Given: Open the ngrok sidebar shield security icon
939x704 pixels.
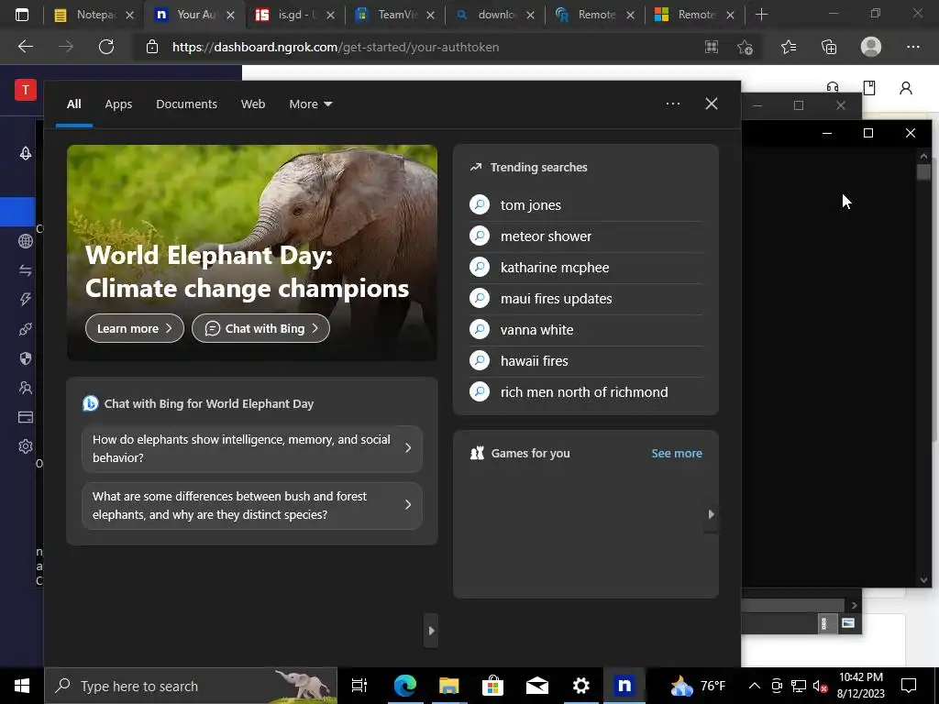Looking at the screenshot, I should coord(25,358).
